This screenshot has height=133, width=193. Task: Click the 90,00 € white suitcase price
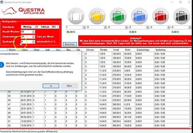(71, 32)
